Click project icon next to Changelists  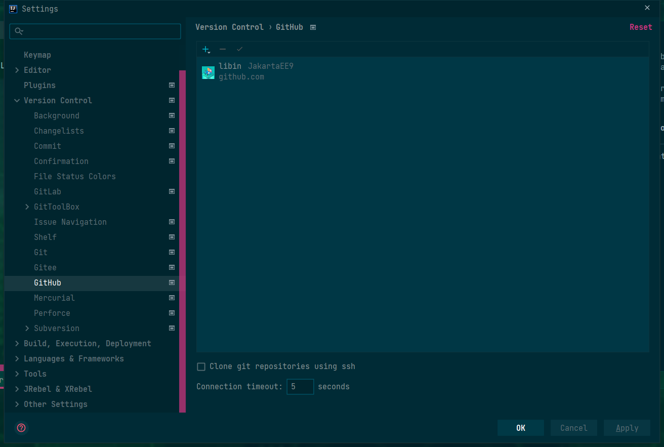pyautogui.click(x=172, y=131)
